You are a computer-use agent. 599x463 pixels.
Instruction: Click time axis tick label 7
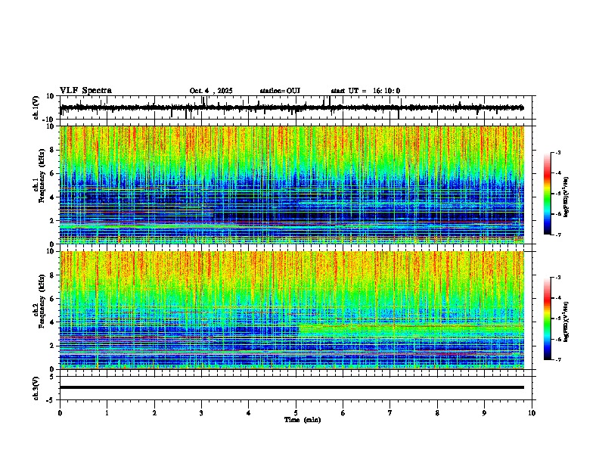pyautogui.click(x=390, y=413)
